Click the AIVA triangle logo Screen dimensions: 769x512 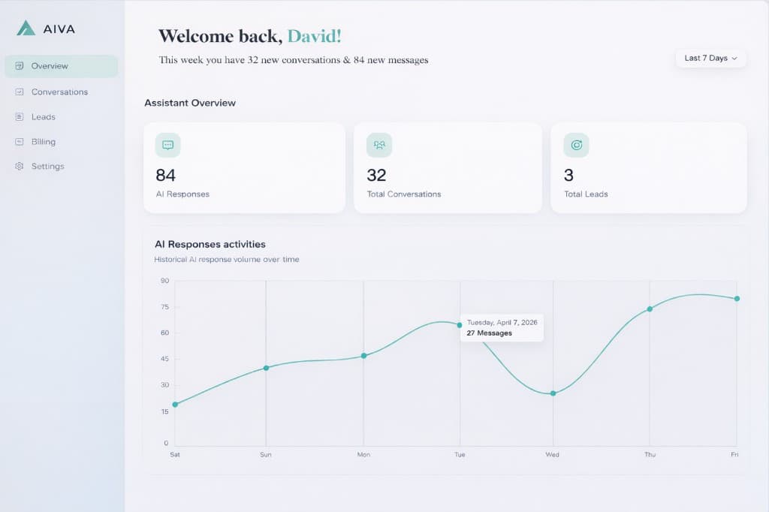click(25, 29)
